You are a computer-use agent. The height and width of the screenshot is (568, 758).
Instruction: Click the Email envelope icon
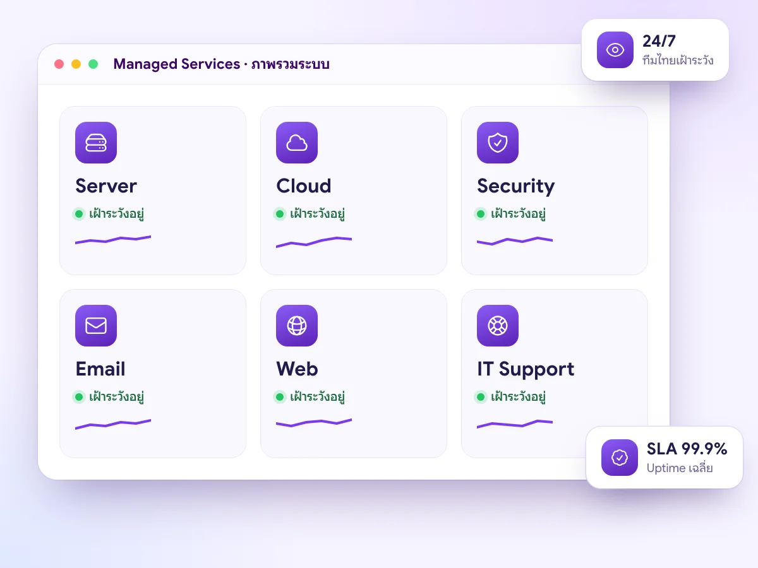tap(96, 326)
